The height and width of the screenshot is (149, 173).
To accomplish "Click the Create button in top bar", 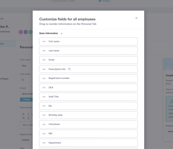I will tap(105, 1).
